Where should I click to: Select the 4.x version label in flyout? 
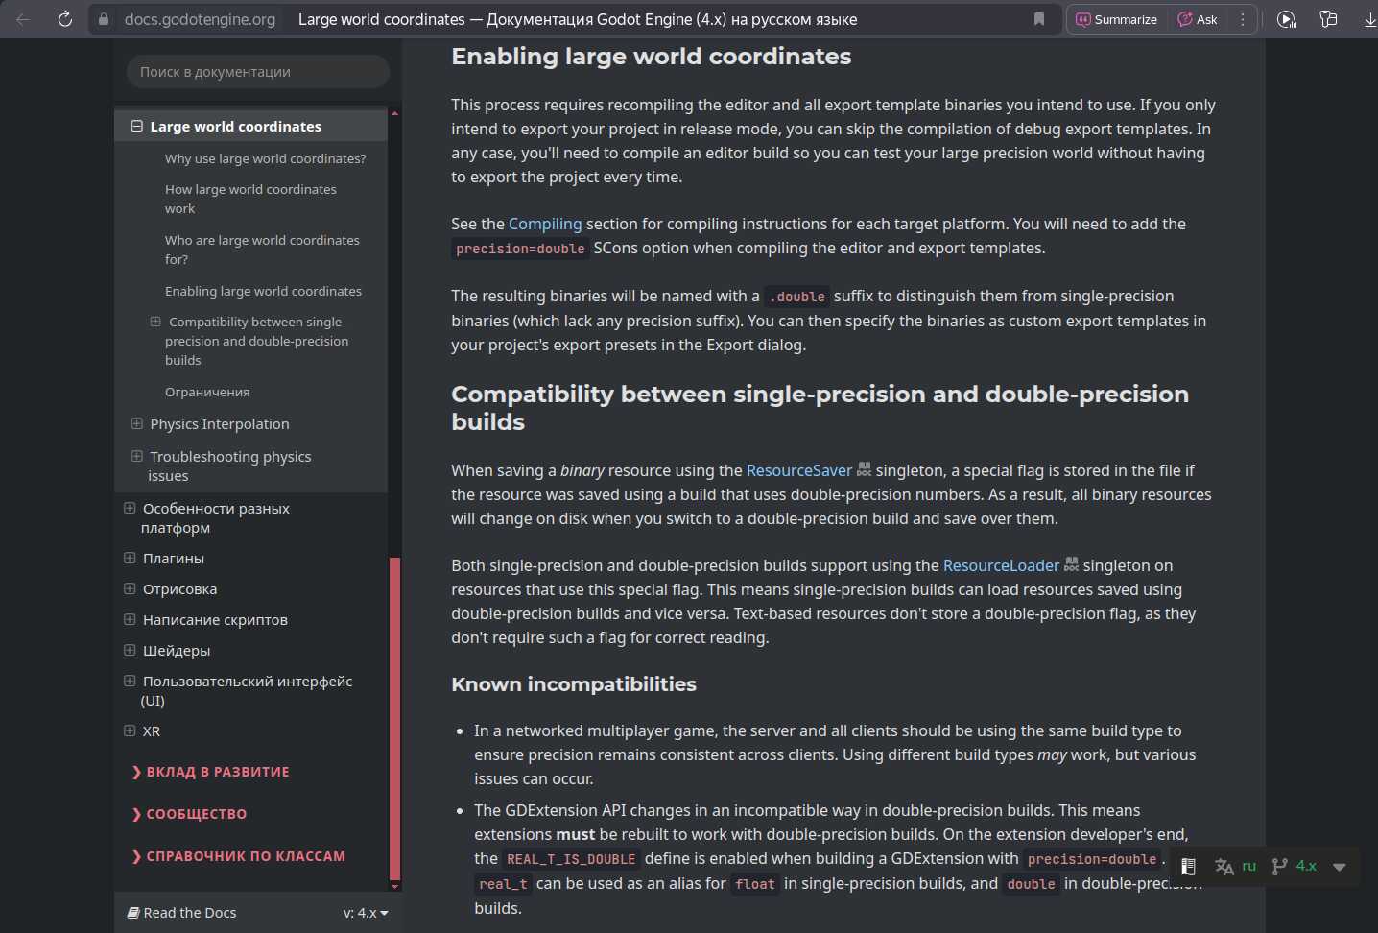coord(1306,866)
